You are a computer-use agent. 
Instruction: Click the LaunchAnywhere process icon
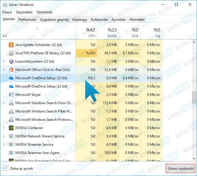11,61
